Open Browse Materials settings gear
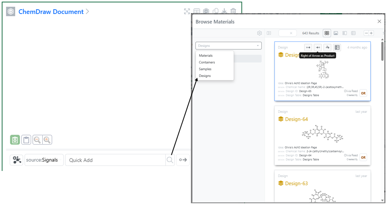Screen dimensions: 387x204 click(259, 33)
